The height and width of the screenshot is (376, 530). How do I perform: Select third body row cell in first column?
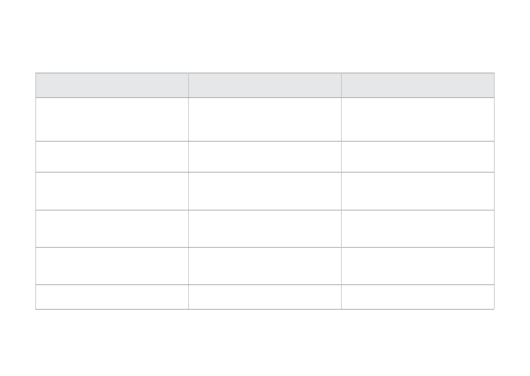[112, 191]
